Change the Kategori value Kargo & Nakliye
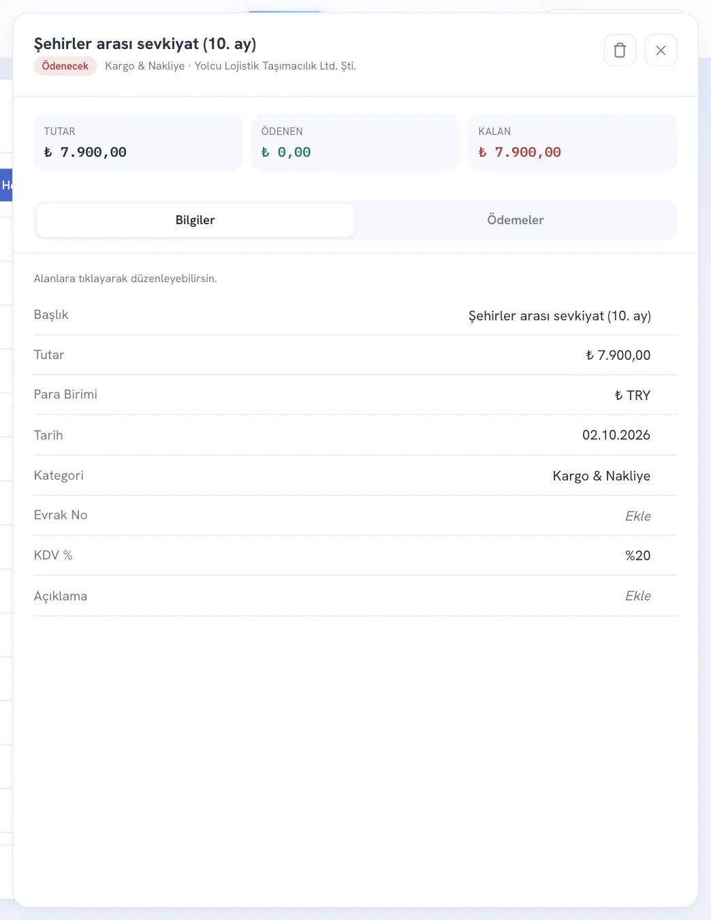This screenshot has height=920, width=711. [601, 476]
